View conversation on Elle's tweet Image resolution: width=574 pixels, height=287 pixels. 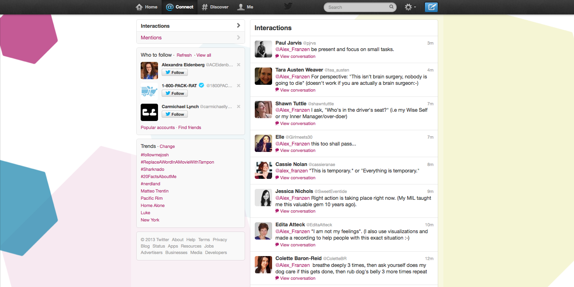tap(295, 150)
